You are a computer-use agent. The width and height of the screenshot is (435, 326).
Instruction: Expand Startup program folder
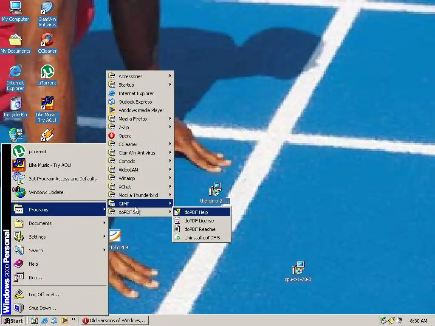point(140,85)
